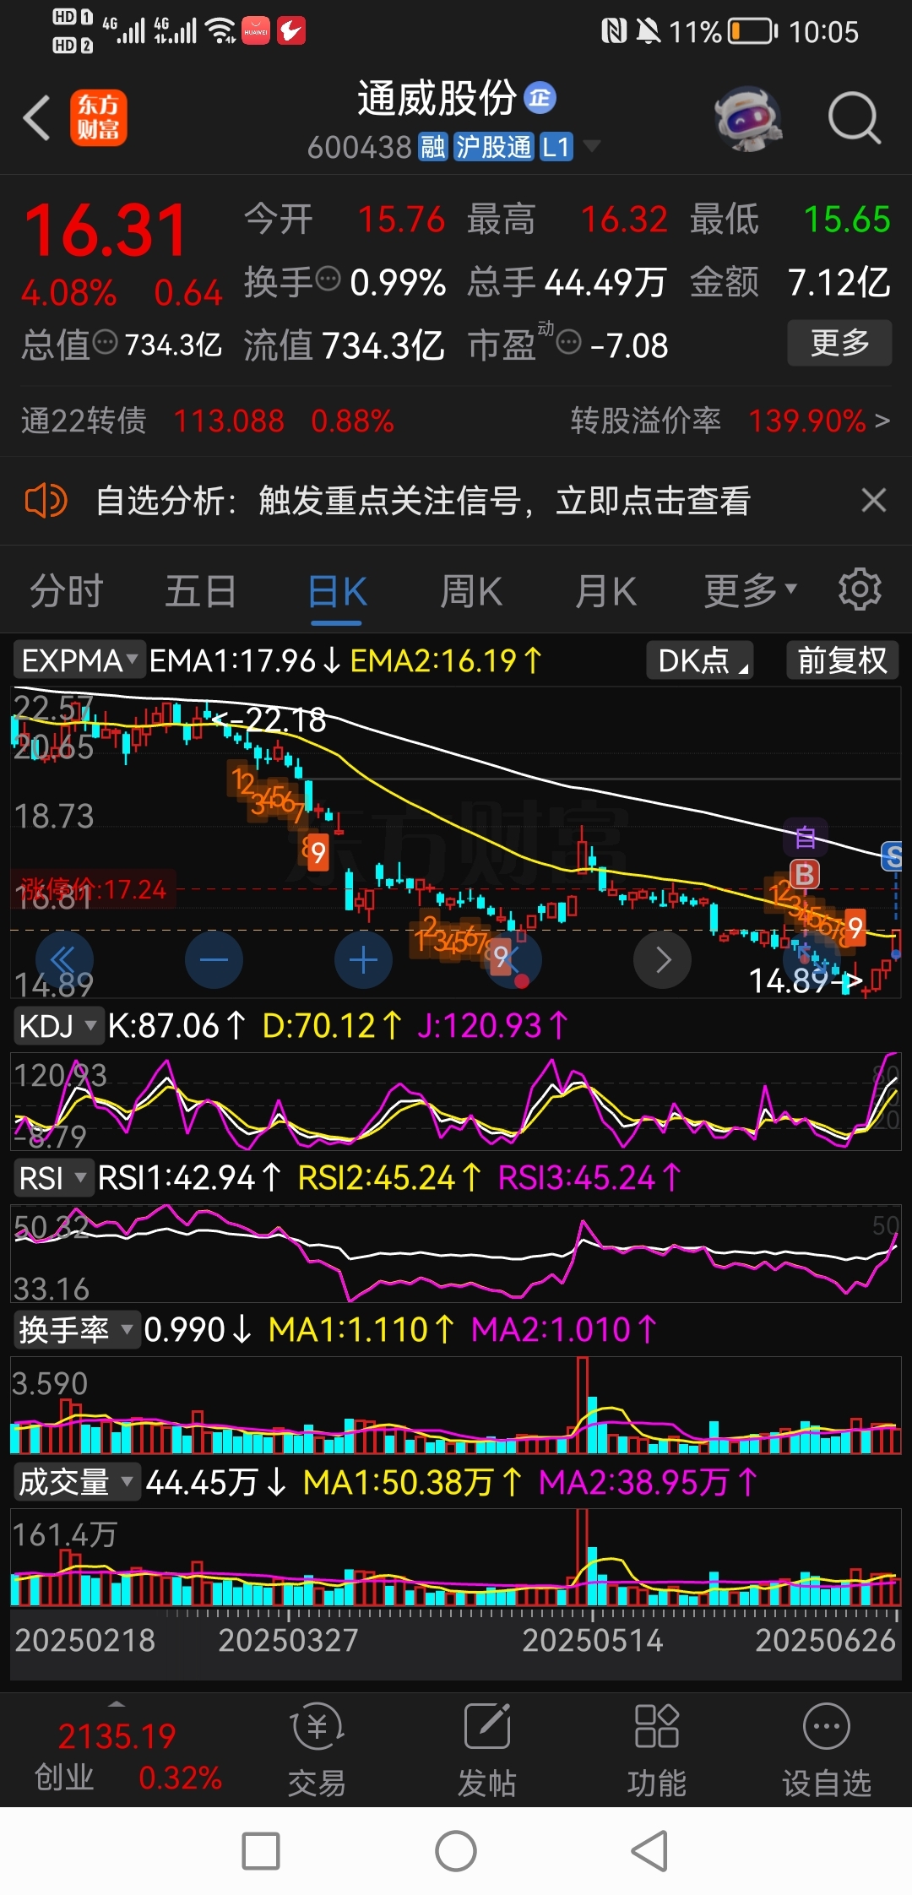
Task: Zoom out chart with minus button
Action: tap(214, 960)
